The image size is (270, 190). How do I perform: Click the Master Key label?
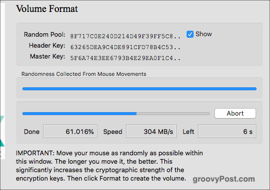tap(48, 57)
